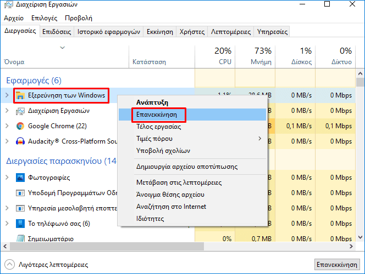
Task: Expand Το τηλέφωνό σας (6) row
Action: (x=7, y=224)
